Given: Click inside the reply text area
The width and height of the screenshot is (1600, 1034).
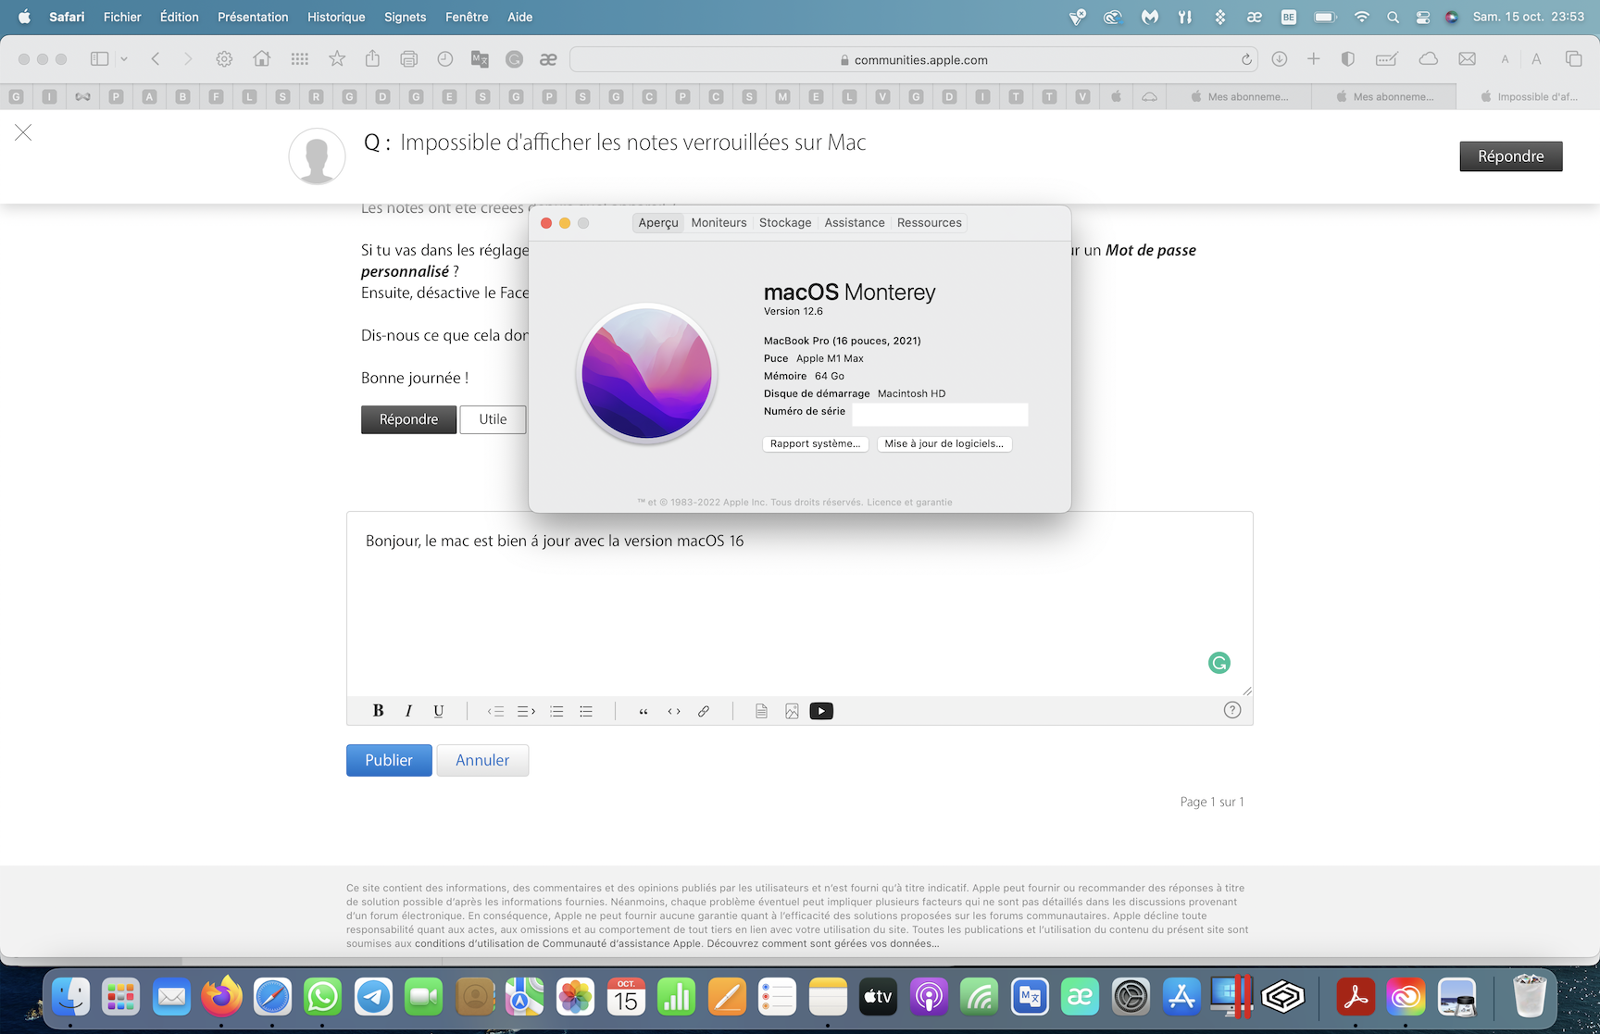Looking at the screenshot, I should (x=799, y=604).
